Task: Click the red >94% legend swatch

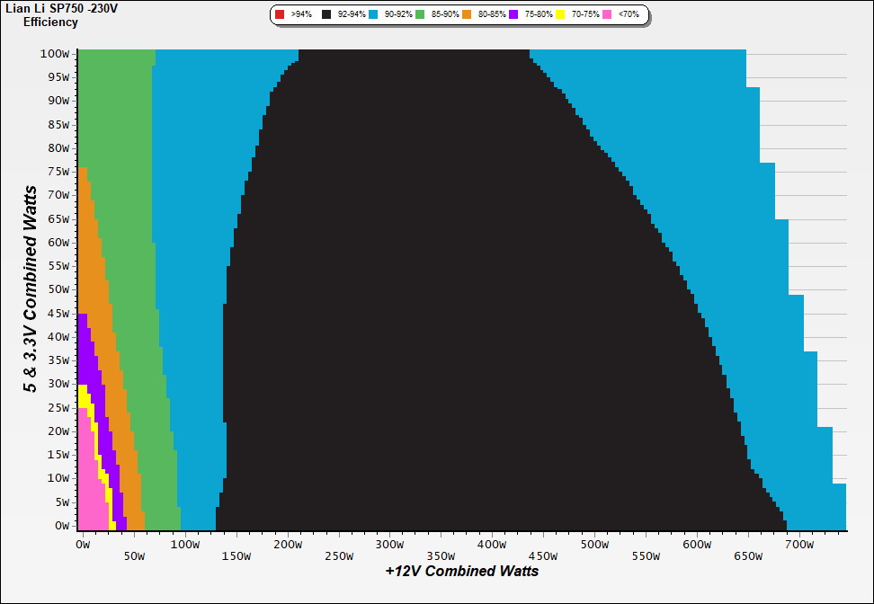Action: pyautogui.click(x=280, y=15)
